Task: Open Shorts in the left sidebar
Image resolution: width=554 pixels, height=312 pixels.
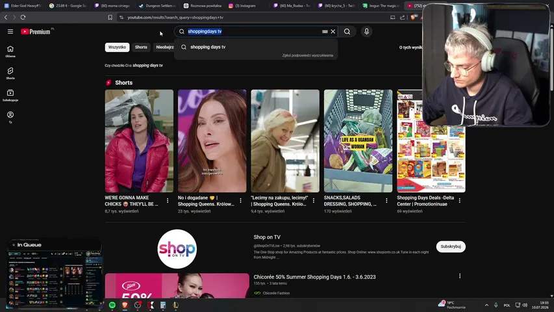Action: (x=10, y=73)
